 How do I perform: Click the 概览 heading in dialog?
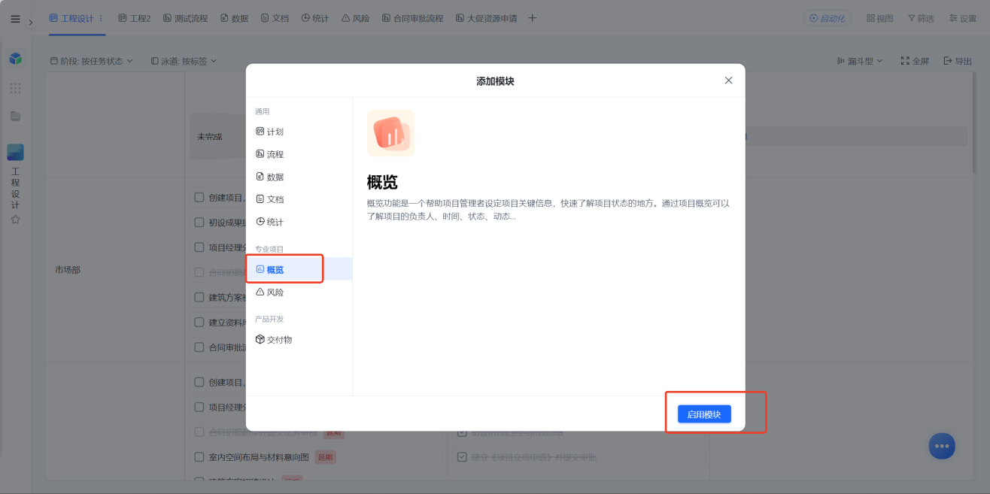382,182
